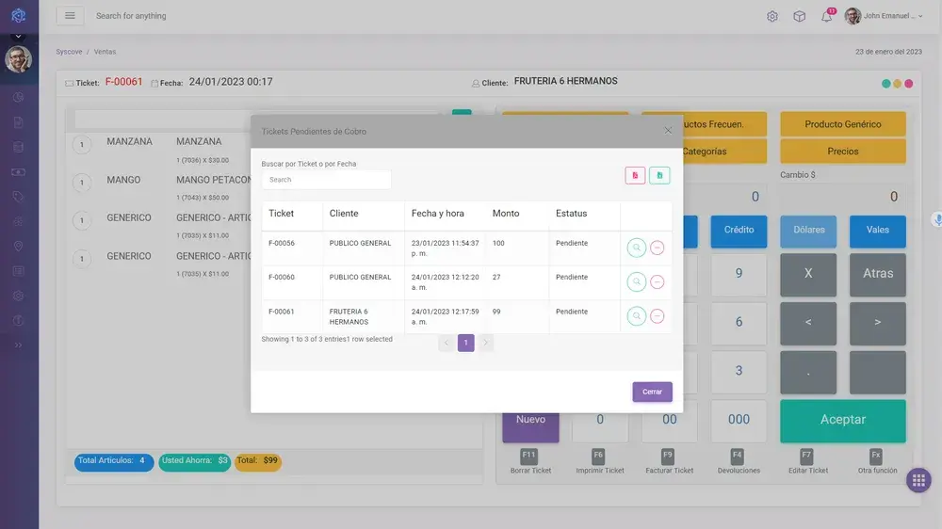Expand the John Emanuel user dropdown
This screenshot has height=529, width=942.
(x=885, y=16)
